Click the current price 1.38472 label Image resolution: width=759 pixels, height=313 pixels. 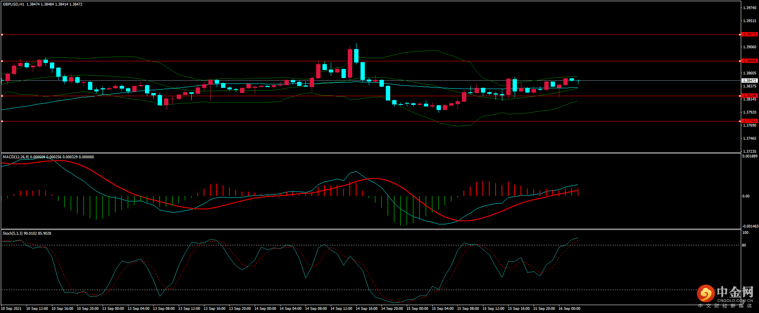[749, 81]
